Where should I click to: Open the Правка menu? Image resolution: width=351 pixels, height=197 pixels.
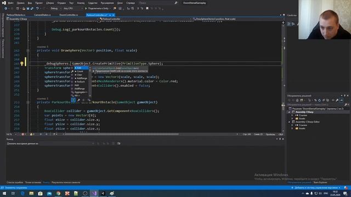21,3
